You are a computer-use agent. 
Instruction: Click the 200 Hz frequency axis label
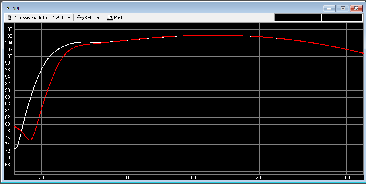(259, 178)
